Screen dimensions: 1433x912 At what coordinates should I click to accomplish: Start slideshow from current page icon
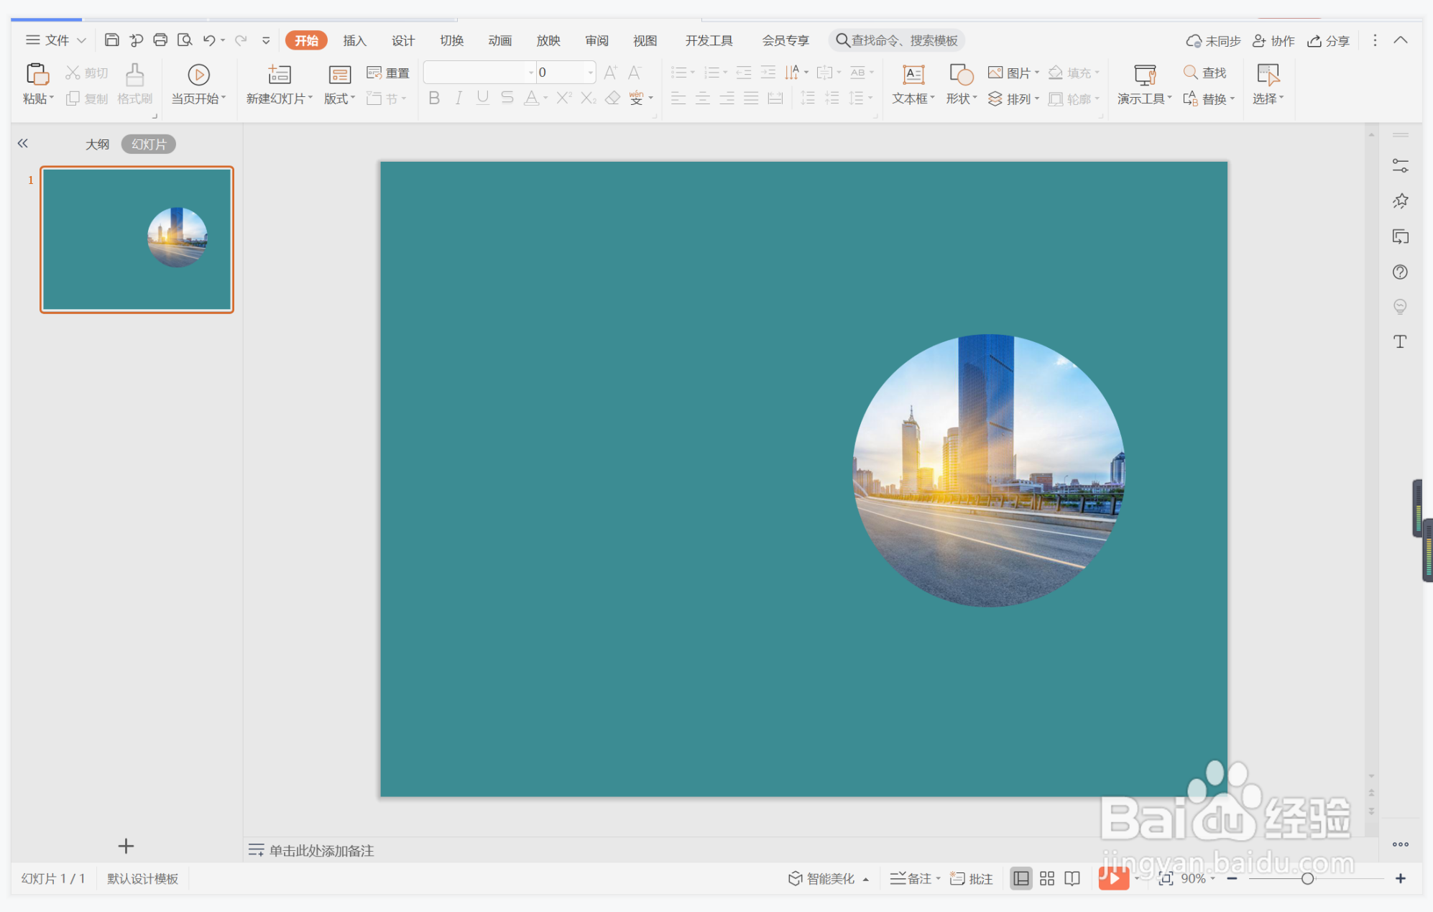tap(198, 75)
